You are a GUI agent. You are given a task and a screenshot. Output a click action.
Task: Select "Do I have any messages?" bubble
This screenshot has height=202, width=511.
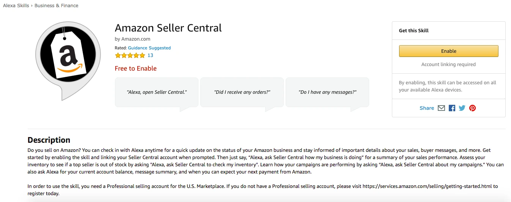click(327, 92)
